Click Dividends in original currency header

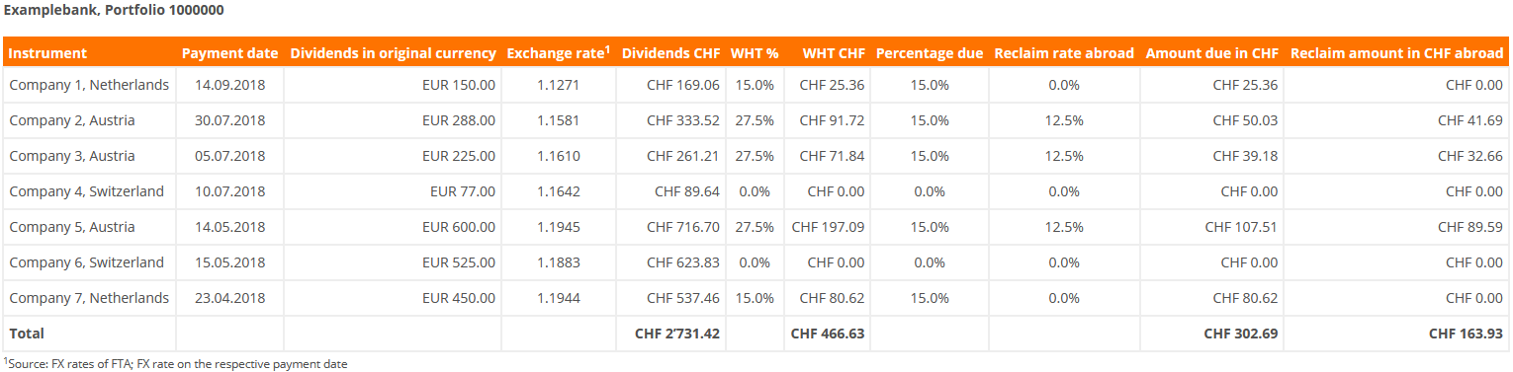click(x=393, y=53)
